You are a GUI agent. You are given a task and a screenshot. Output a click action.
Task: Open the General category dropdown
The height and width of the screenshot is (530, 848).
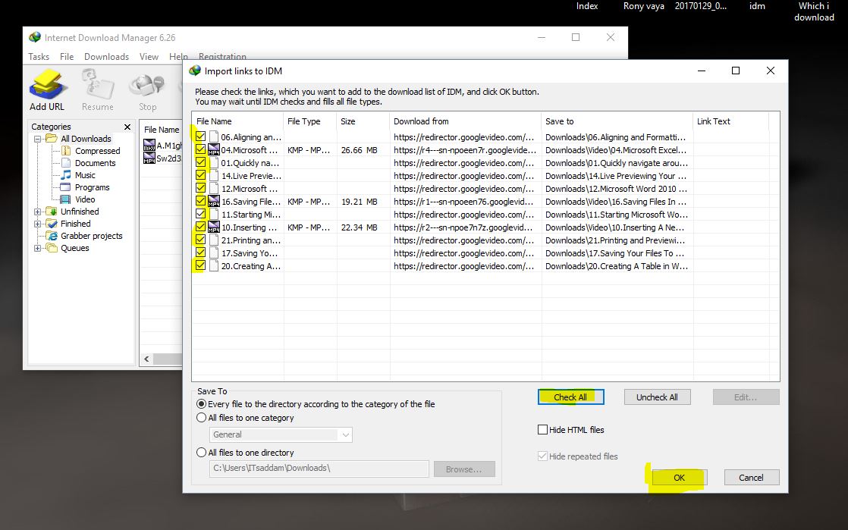pos(281,434)
